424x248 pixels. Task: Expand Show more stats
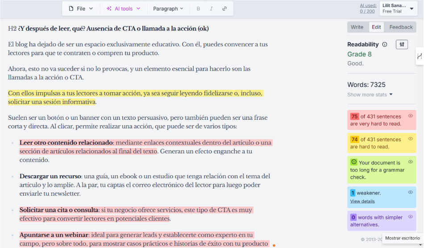click(x=370, y=94)
